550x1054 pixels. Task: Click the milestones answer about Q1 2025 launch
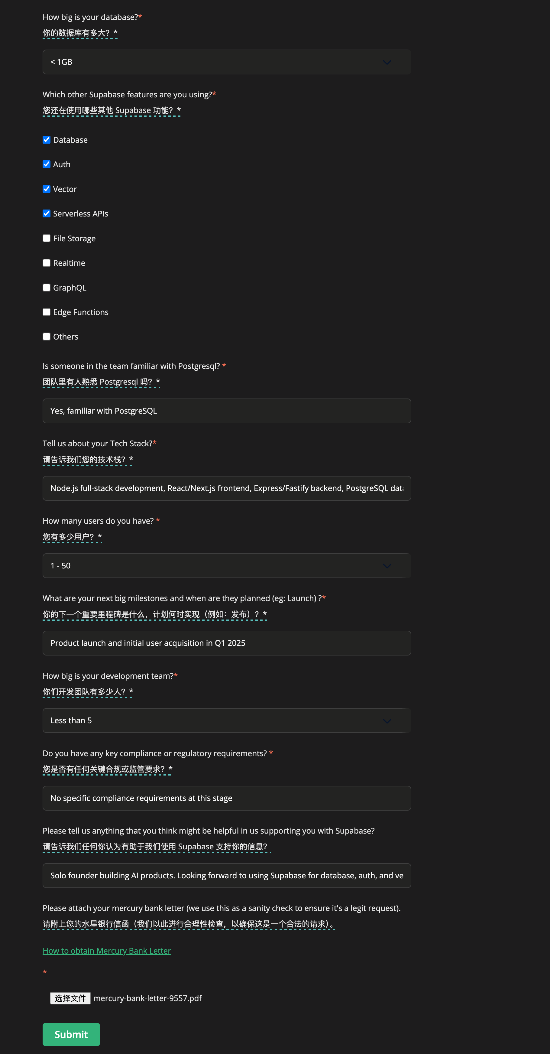(x=227, y=643)
